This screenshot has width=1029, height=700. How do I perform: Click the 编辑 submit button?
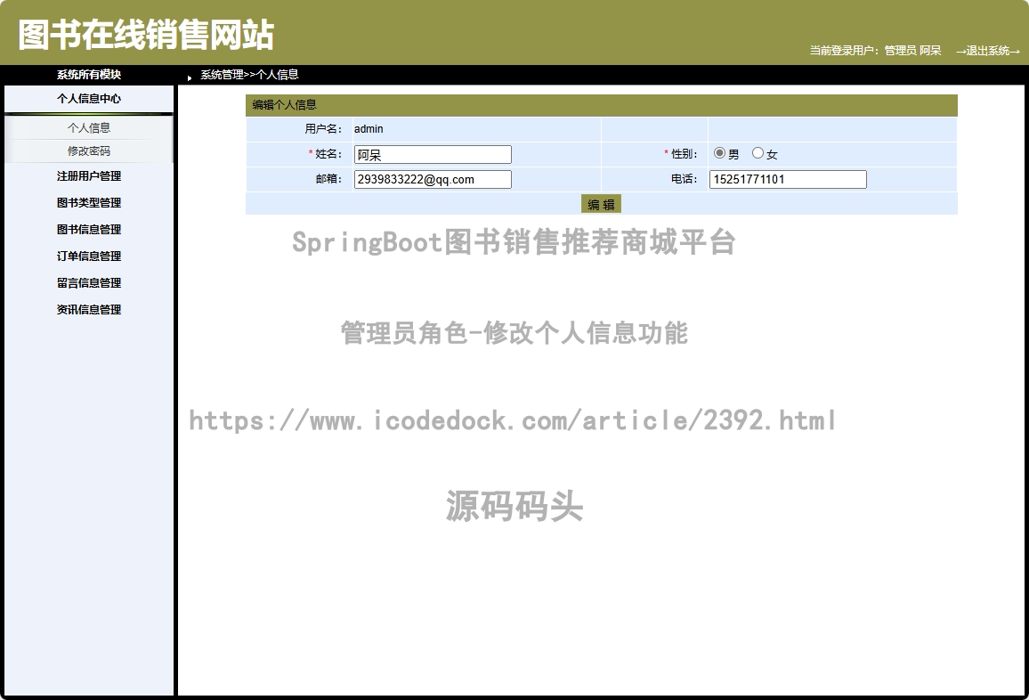click(601, 204)
